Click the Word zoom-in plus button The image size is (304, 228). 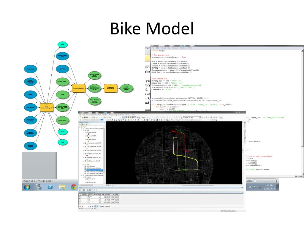(276, 181)
